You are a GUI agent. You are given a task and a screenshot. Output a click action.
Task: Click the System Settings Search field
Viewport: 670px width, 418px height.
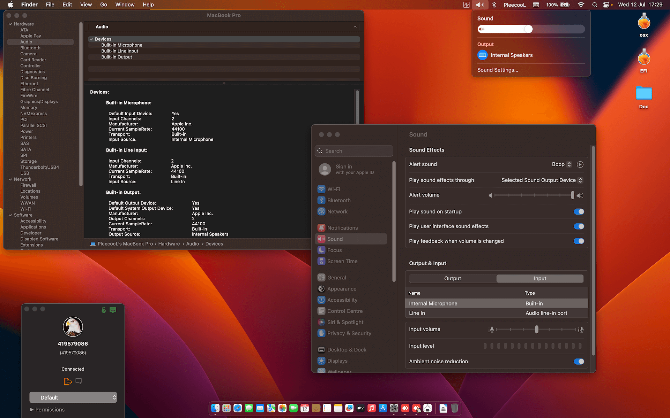(354, 151)
